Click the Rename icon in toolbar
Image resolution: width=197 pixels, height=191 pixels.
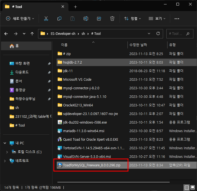pos(86,19)
